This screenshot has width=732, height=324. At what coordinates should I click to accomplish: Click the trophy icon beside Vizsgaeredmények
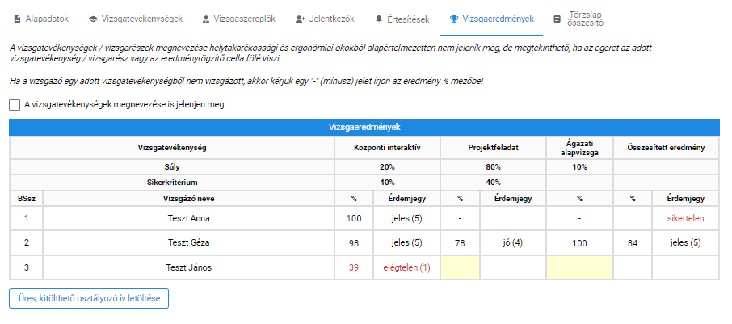(454, 19)
